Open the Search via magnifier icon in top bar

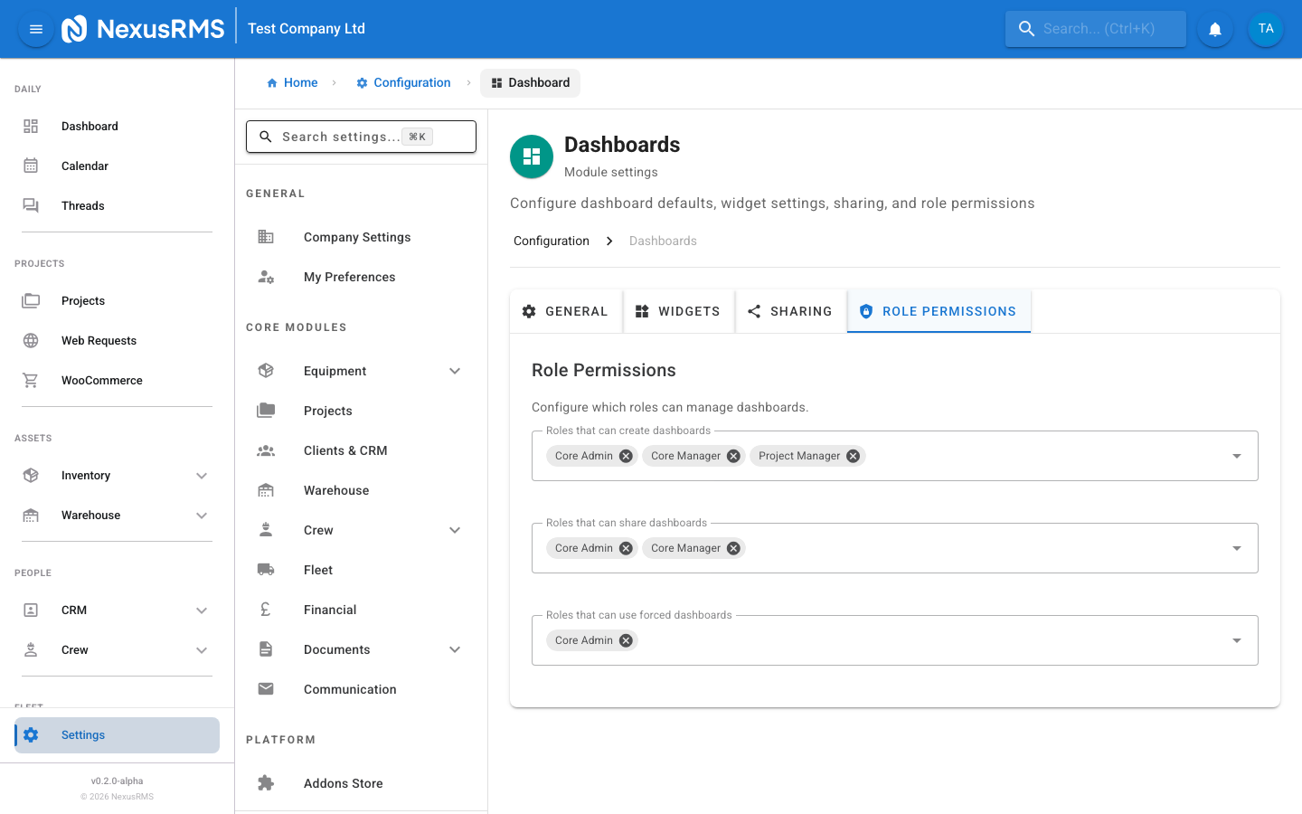click(x=1026, y=28)
